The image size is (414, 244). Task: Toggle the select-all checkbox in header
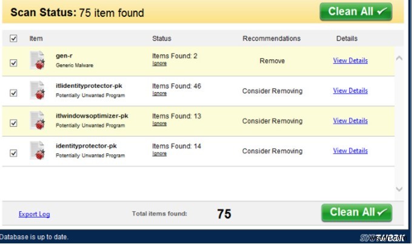tap(14, 39)
